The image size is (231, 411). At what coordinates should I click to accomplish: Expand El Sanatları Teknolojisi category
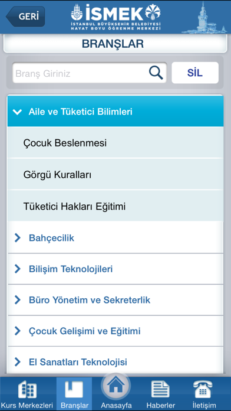[115, 362]
